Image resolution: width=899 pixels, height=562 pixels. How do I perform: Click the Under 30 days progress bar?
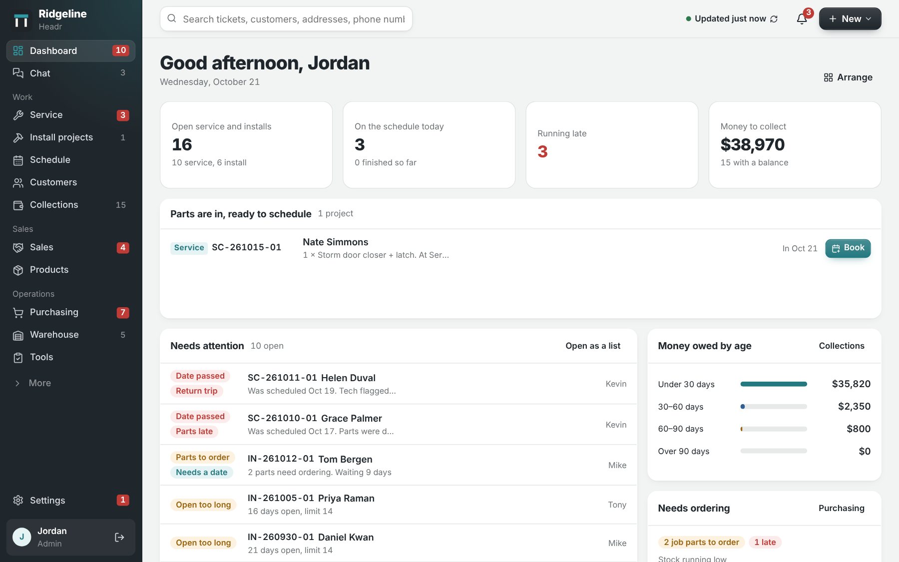(774, 384)
